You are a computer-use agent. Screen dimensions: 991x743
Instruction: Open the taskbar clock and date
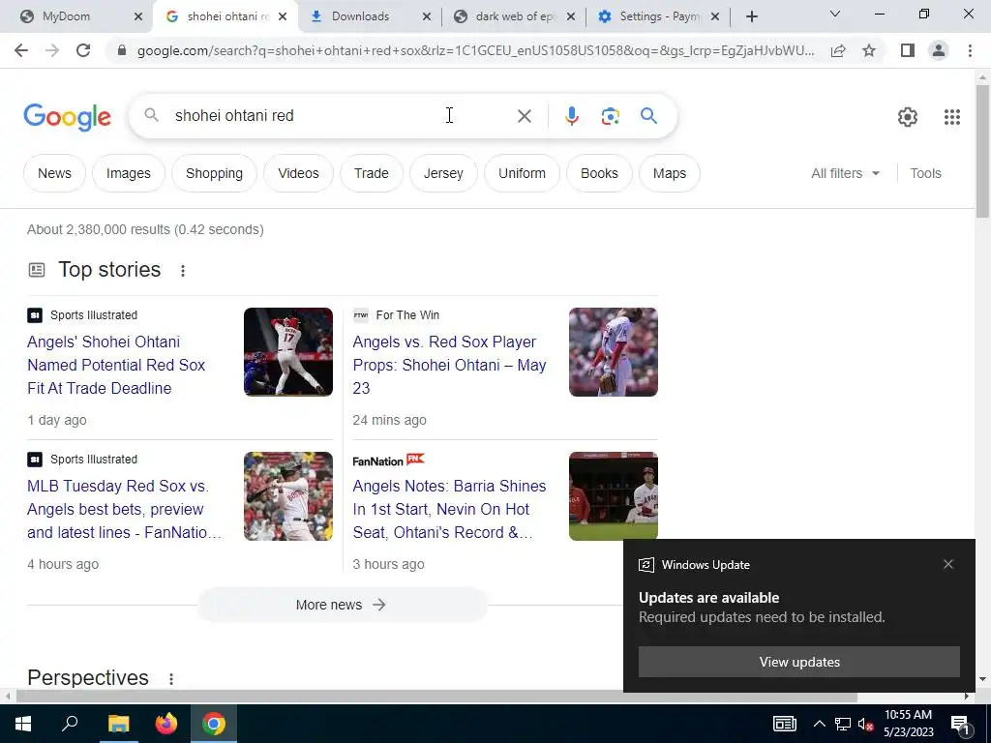908,724
